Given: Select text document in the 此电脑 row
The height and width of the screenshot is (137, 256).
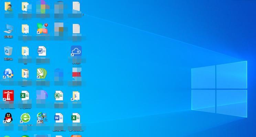Looking at the screenshot, I should [76, 29].
